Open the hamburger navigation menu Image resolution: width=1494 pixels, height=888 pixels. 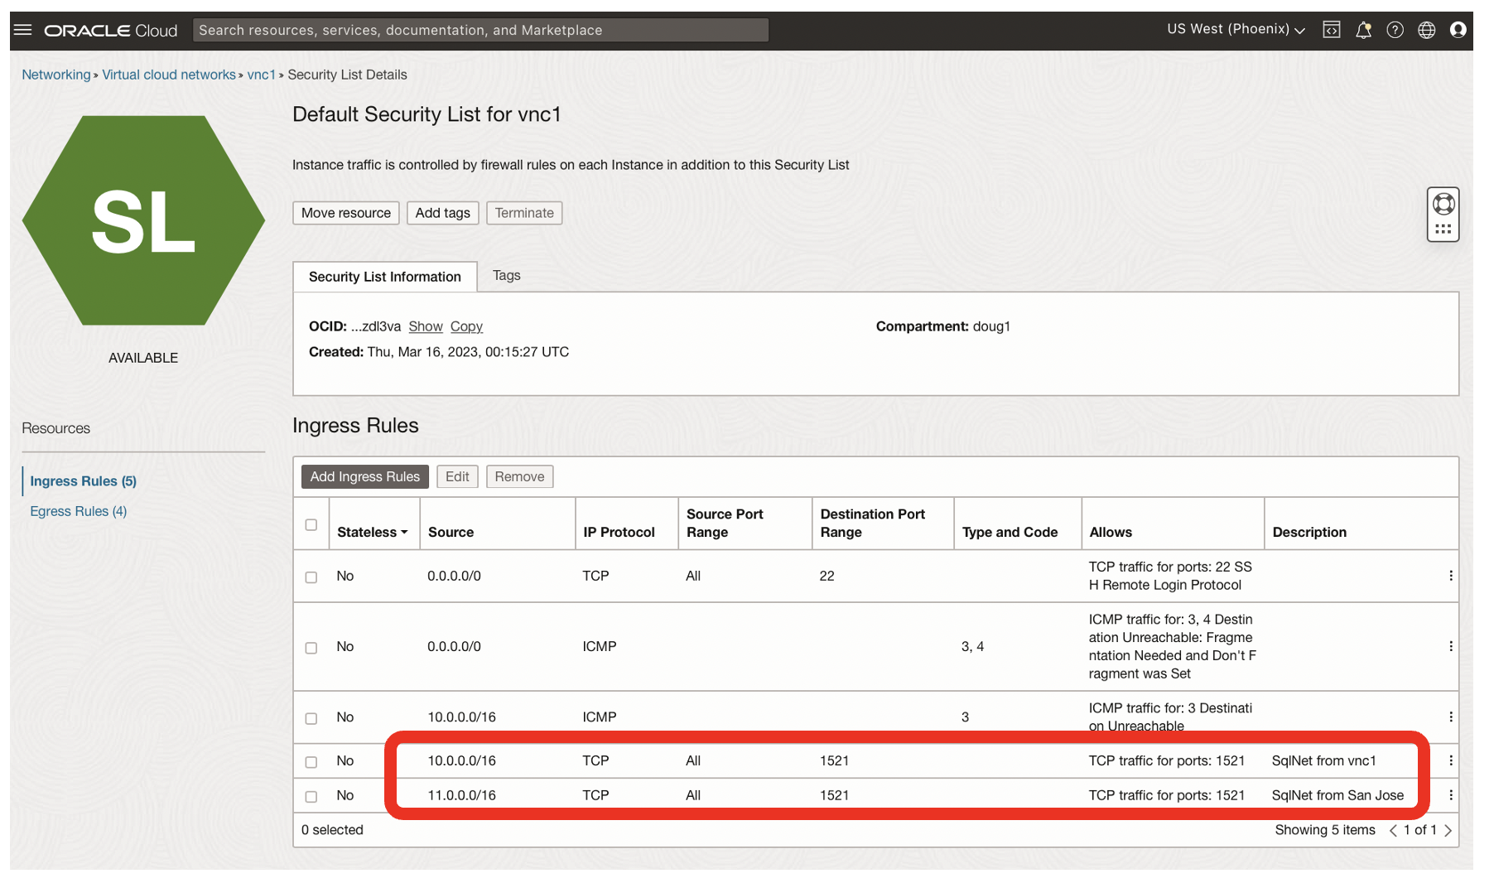[x=23, y=30]
